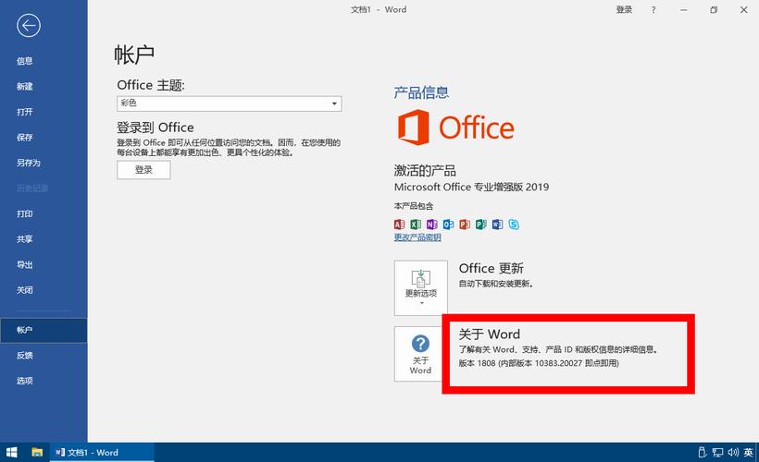
Task: Select 新建 in the sidebar
Action: pos(25,87)
